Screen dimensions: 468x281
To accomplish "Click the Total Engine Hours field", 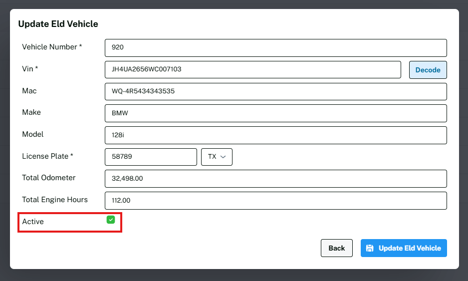I will 275,201.
